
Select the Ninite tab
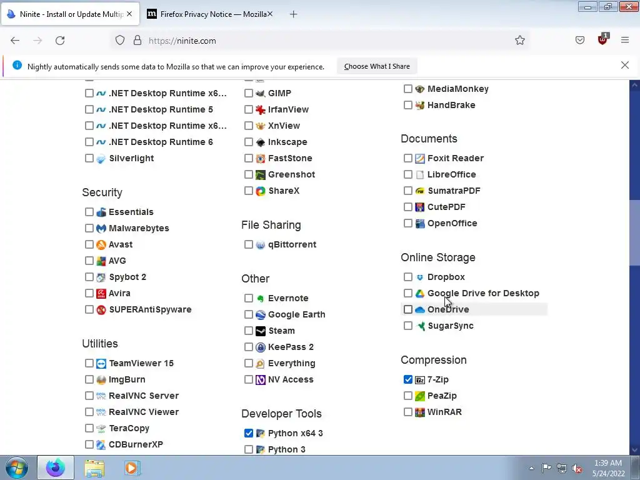70,14
